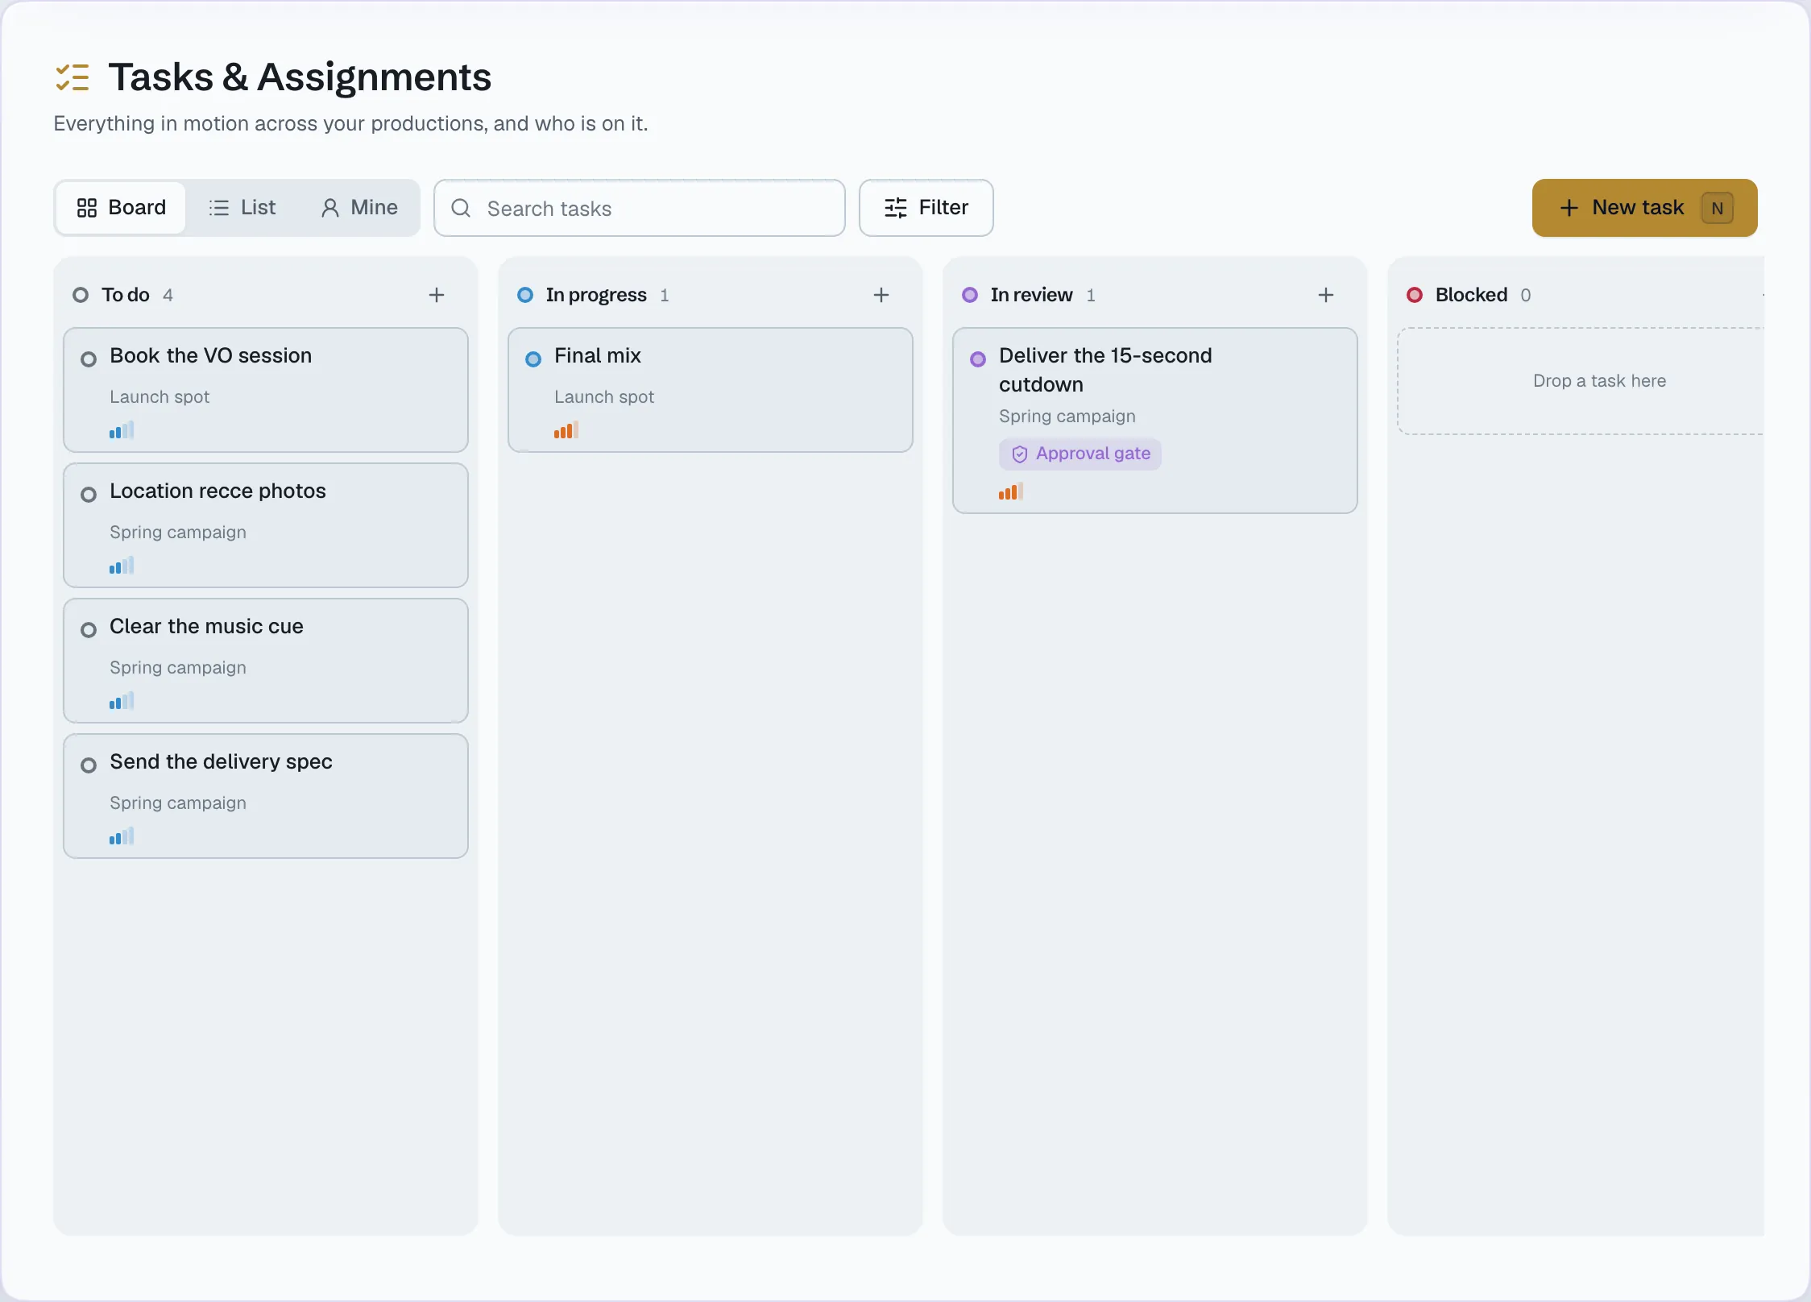Click the In review column header label

[x=1032, y=295]
